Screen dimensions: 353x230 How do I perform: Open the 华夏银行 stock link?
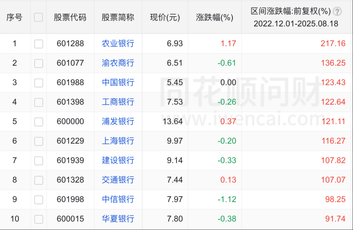coord(118,219)
